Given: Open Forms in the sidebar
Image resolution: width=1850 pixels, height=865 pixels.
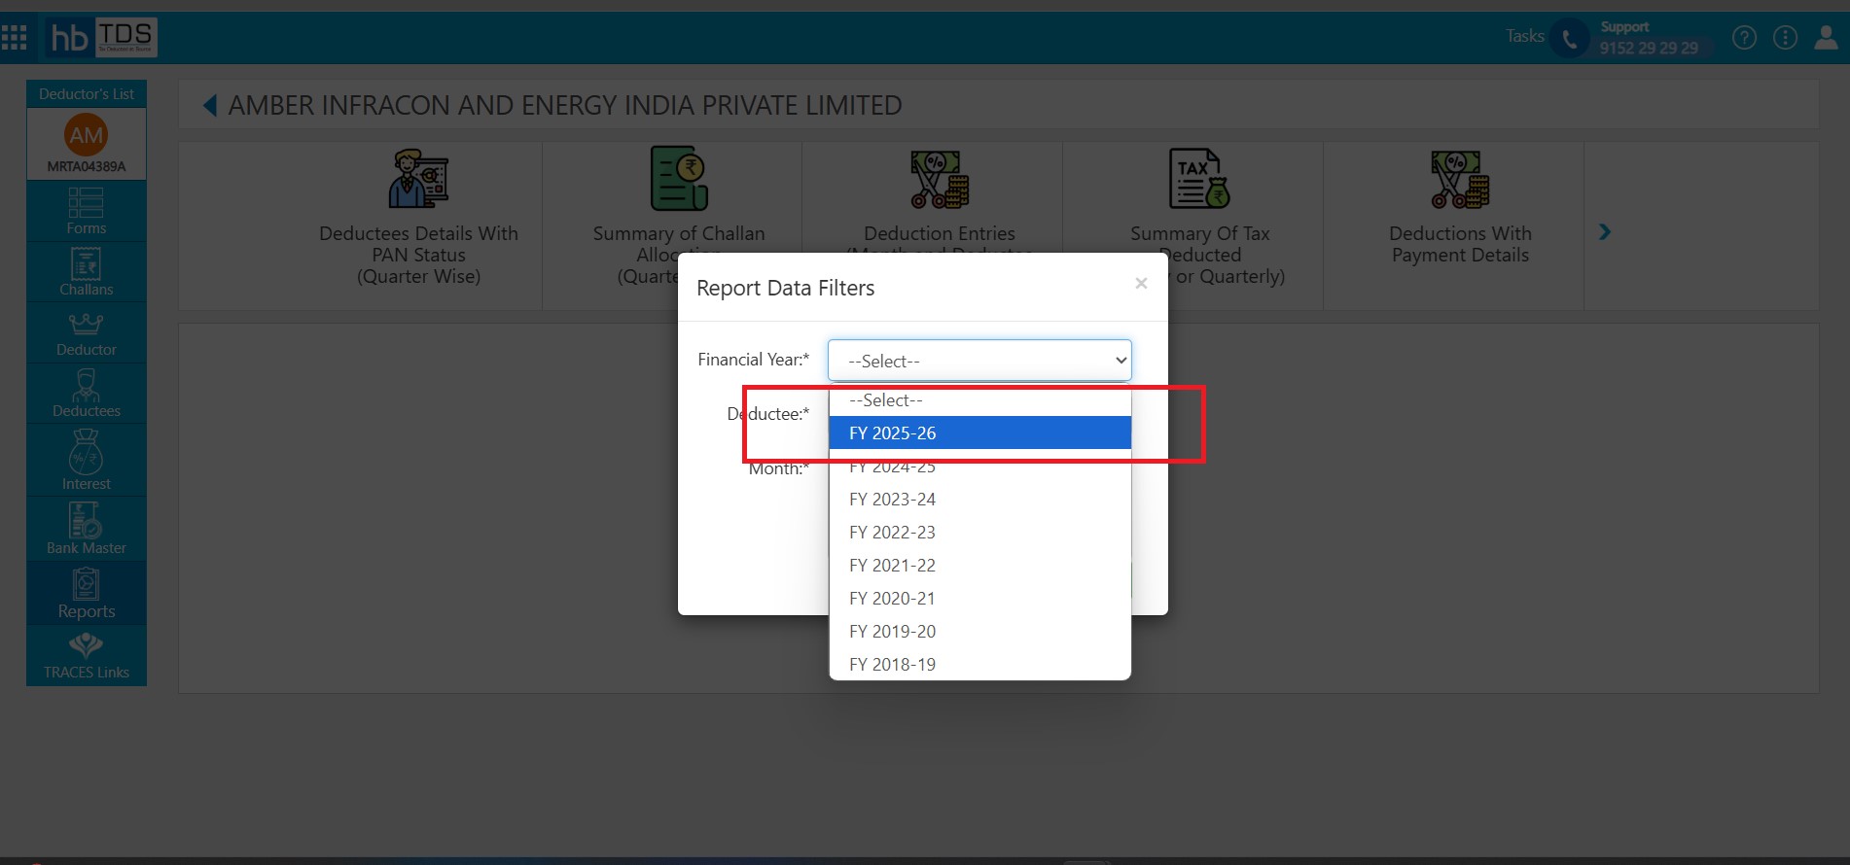Looking at the screenshot, I should pyautogui.click(x=87, y=211).
